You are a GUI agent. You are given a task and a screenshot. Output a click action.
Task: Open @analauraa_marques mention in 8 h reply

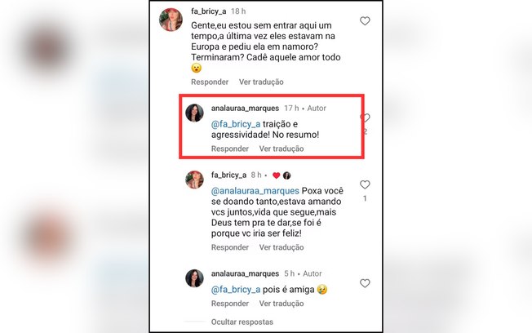(255, 191)
